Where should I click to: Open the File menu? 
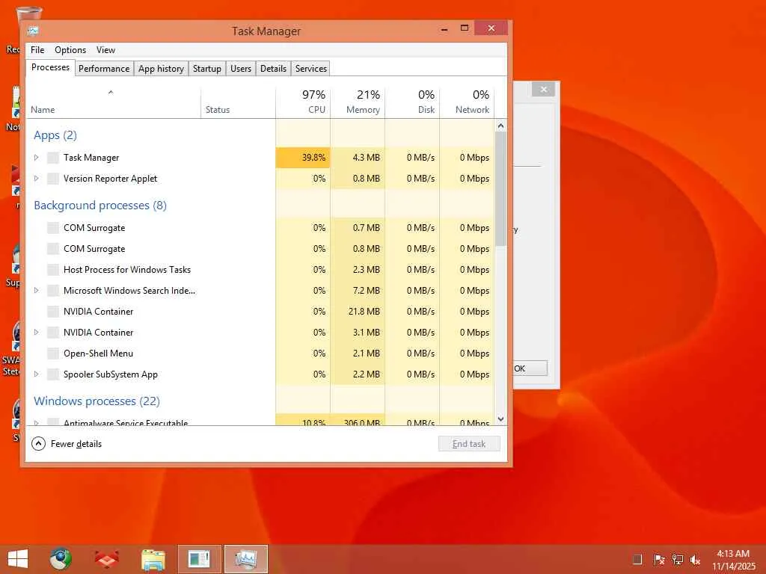37,50
